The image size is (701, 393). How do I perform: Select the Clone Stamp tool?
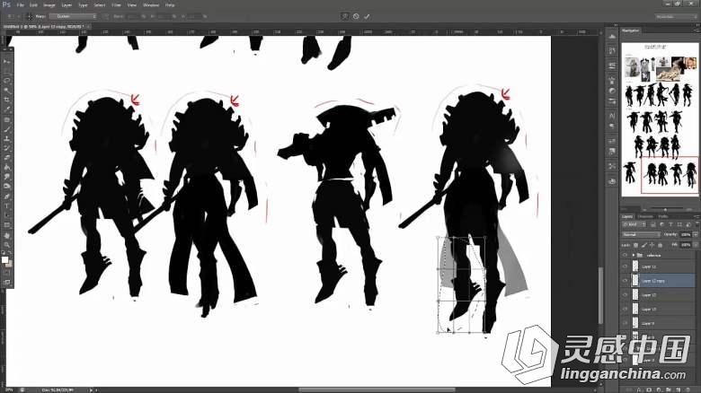coord(6,139)
